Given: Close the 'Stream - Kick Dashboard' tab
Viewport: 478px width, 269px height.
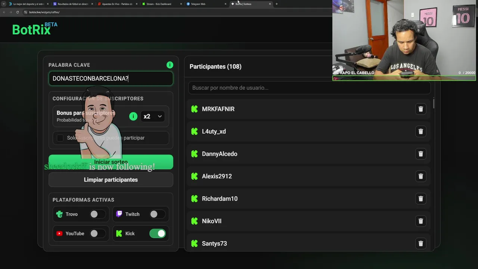Looking at the screenshot, I should 181,4.
